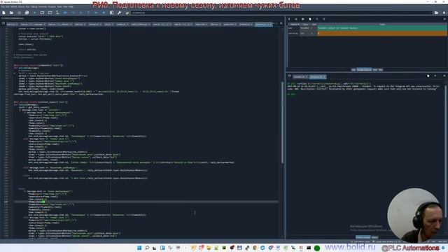
Task: Switch to the History tab at bottom
Action: click(375, 237)
